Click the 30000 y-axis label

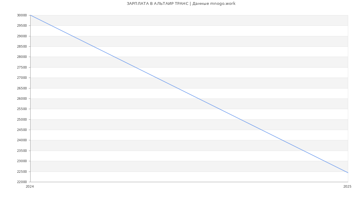[x=22, y=15]
